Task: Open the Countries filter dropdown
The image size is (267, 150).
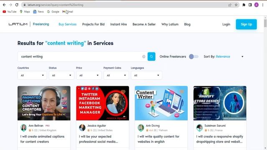Action: coord(32,75)
